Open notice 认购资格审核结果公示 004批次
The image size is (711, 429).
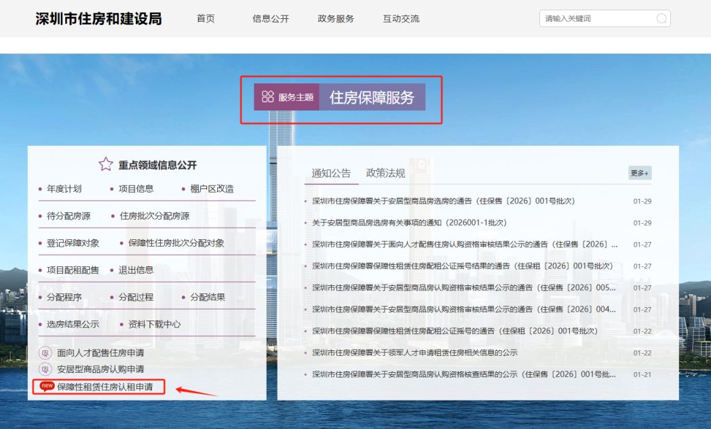pos(464,310)
